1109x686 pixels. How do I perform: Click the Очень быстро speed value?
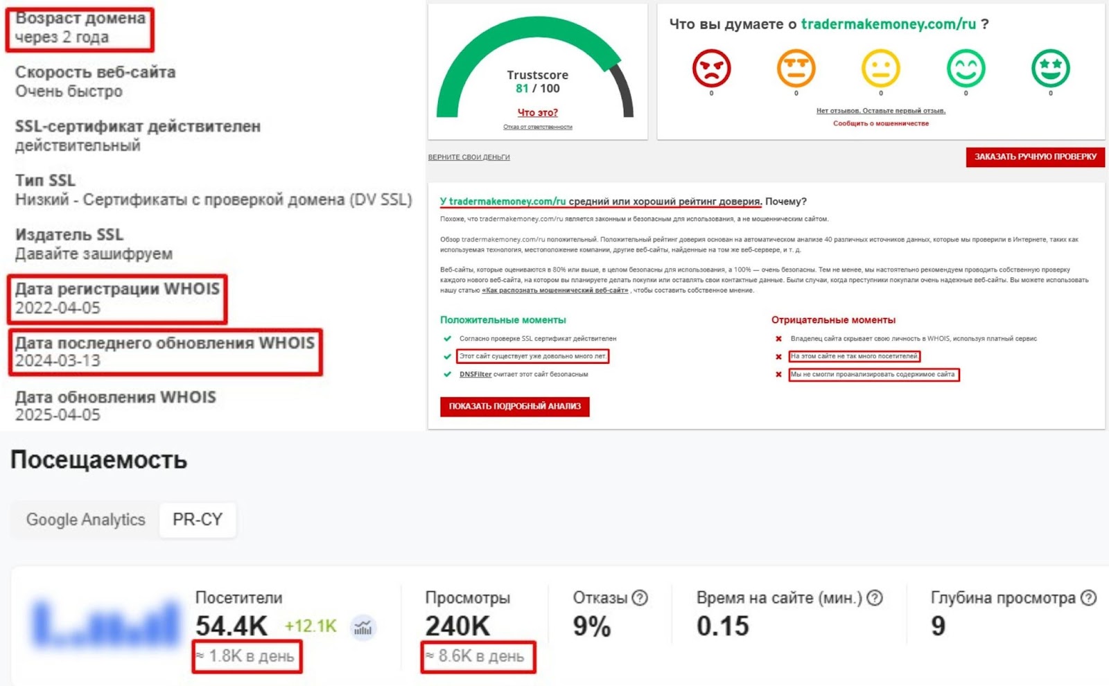coord(69,91)
